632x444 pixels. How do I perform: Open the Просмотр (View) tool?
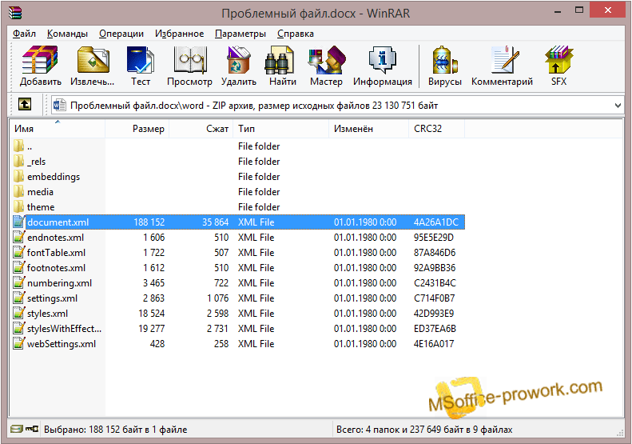point(190,60)
